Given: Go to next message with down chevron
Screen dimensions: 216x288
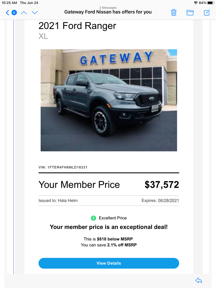Looking at the screenshot, I should click(x=35, y=13).
